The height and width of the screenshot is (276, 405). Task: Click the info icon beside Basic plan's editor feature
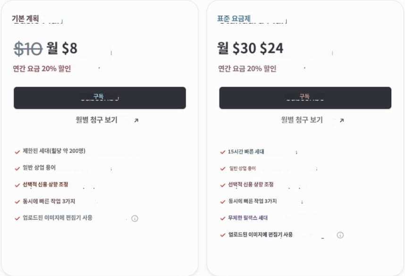(135, 218)
